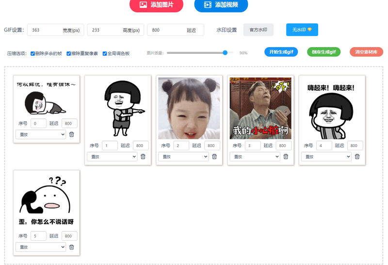
Task: Delete frame 0 with its trash icon
Action: coord(71,134)
